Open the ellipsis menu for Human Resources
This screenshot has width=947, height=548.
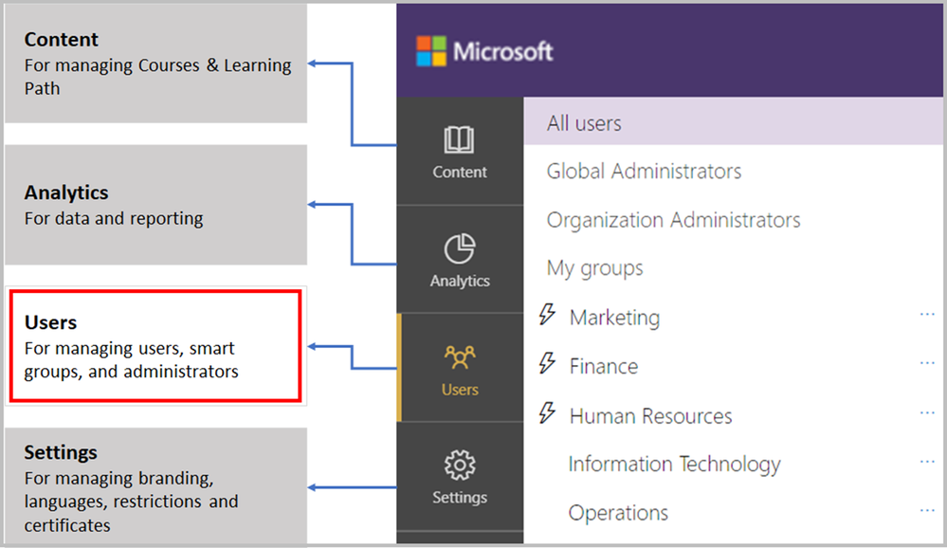[x=927, y=412]
